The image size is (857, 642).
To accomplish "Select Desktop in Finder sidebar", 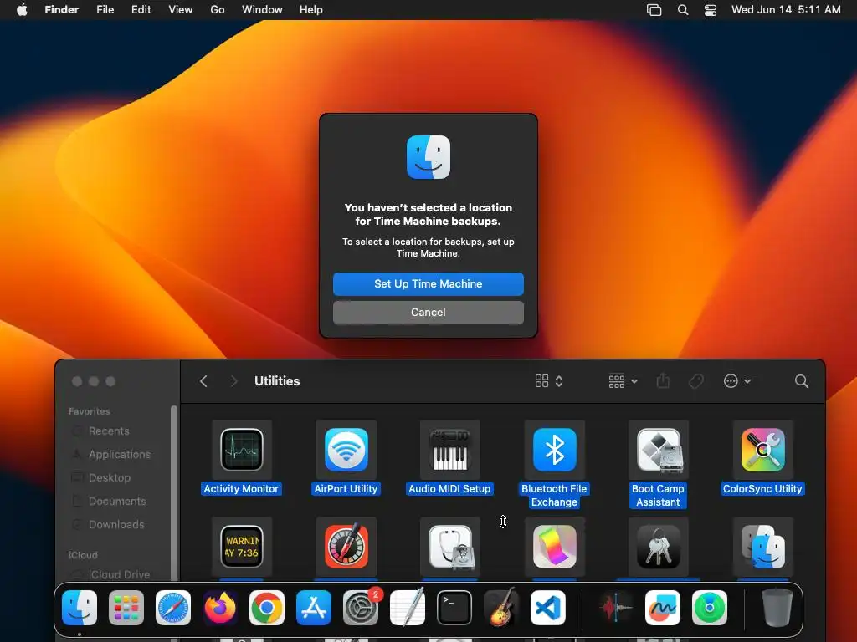I will pyautogui.click(x=110, y=477).
